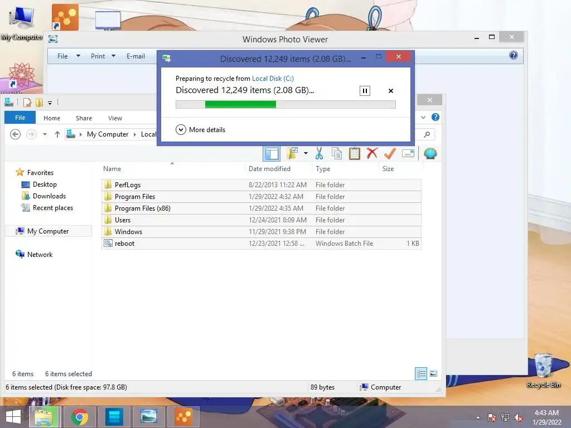
Task: Open Photo Viewer help icon
Action: coord(514,55)
